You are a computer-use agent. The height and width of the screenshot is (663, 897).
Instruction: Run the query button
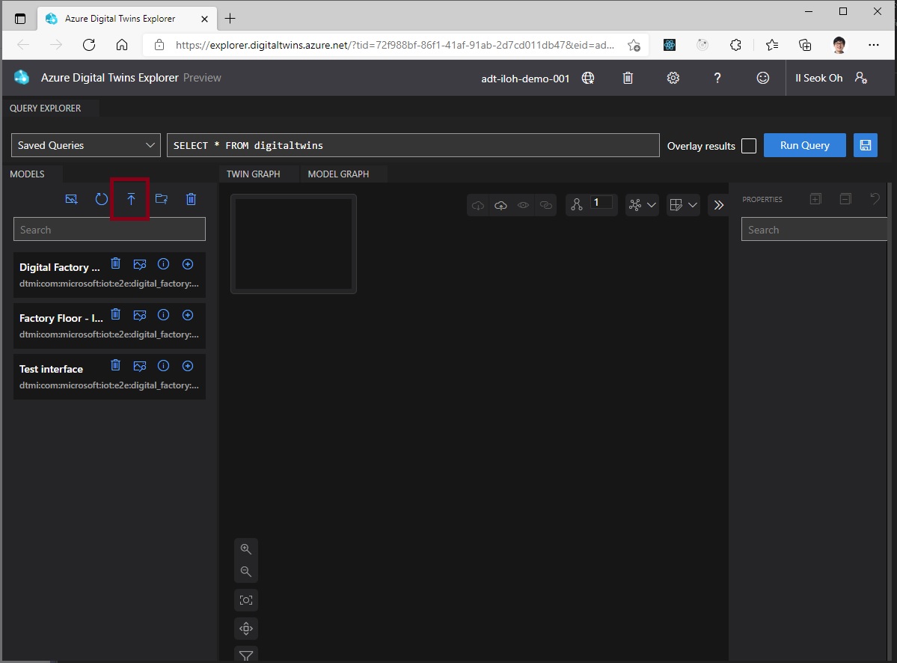click(804, 145)
